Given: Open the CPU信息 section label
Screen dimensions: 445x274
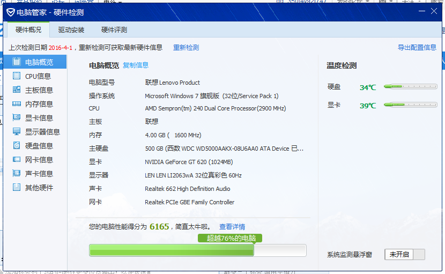Looking at the screenshot, I should click(x=38, y=76).
